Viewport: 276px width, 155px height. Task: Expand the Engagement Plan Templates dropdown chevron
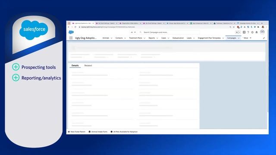pos(223,38)
